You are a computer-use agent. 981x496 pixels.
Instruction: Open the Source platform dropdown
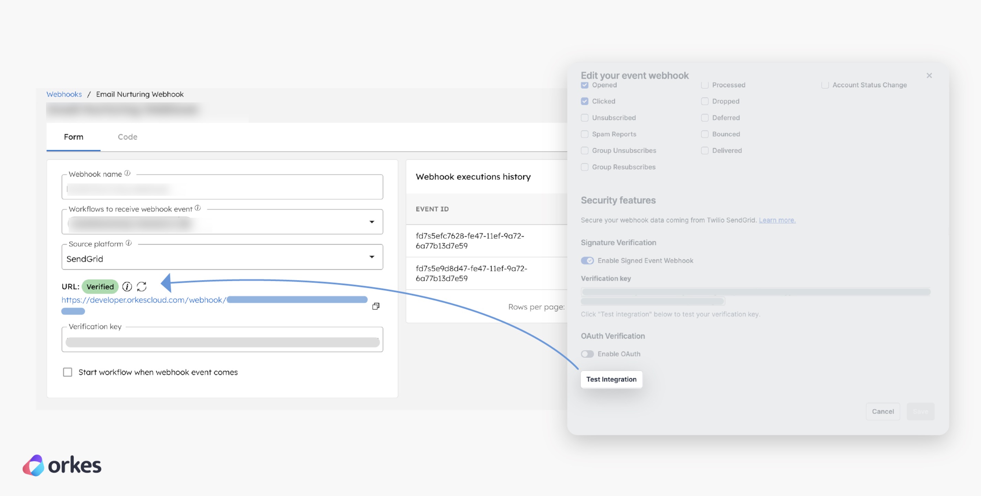(x=372, y=257)
